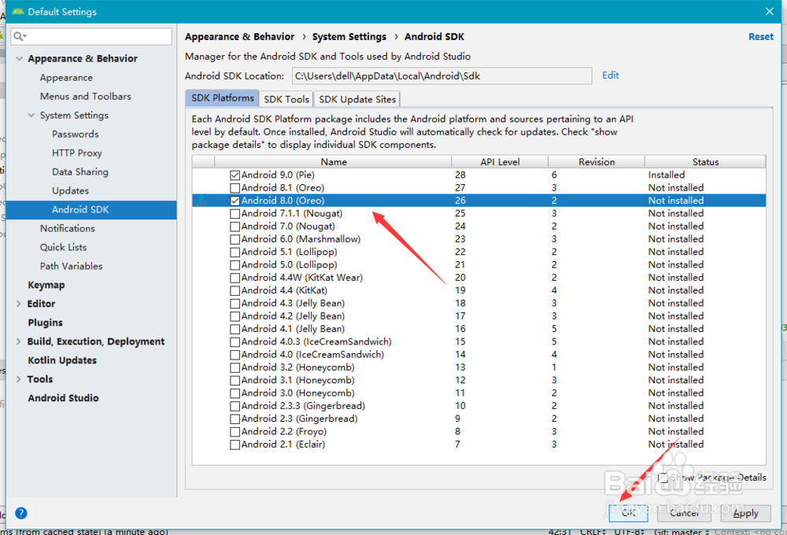Select the Android 4.1 (Jelly Bean) row
787x535 pixels.
tap(478, 329)
